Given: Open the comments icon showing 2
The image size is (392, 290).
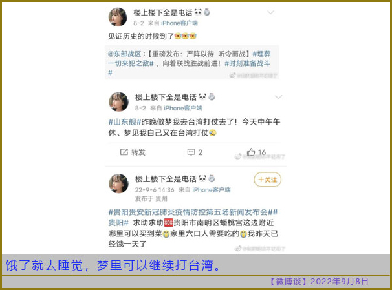Looking at the screenshot, I should (x=191, y=152).
